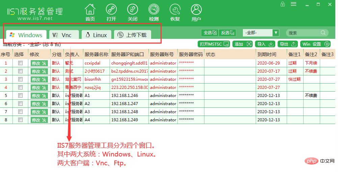Open the hamburger menu icon
This screenshot has width=338, height=172.
click(293, 4)
